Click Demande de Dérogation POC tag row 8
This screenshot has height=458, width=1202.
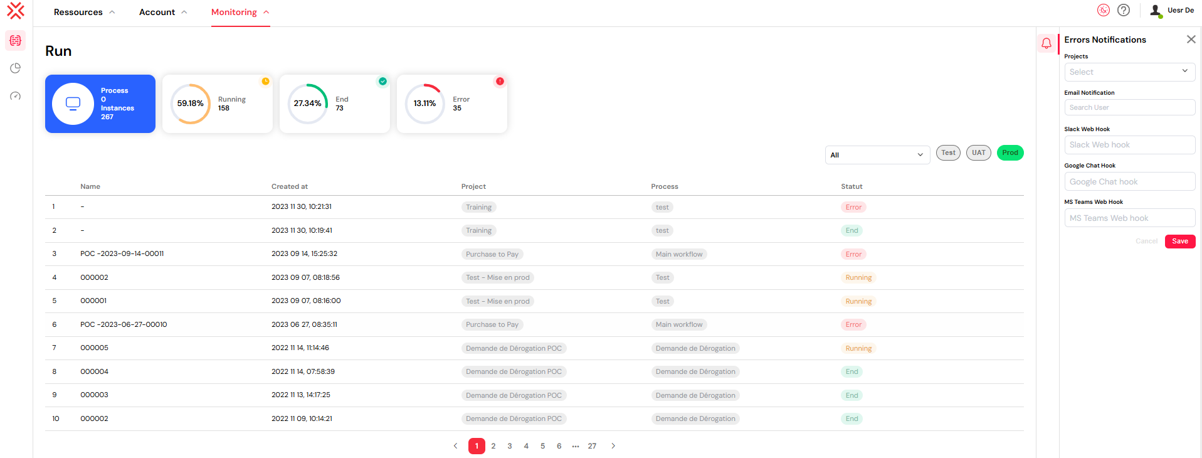[x=514, y=371]
